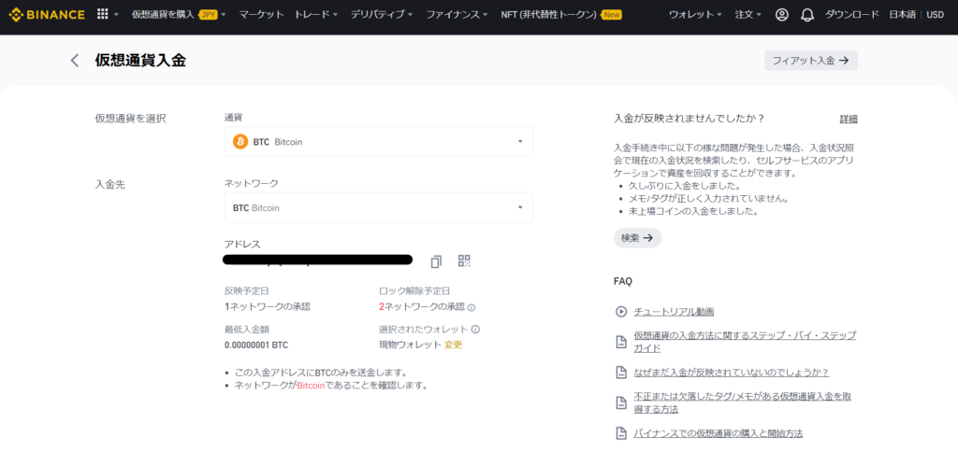
Task: Open the account profile icon
Action: (x=781, y=15)
